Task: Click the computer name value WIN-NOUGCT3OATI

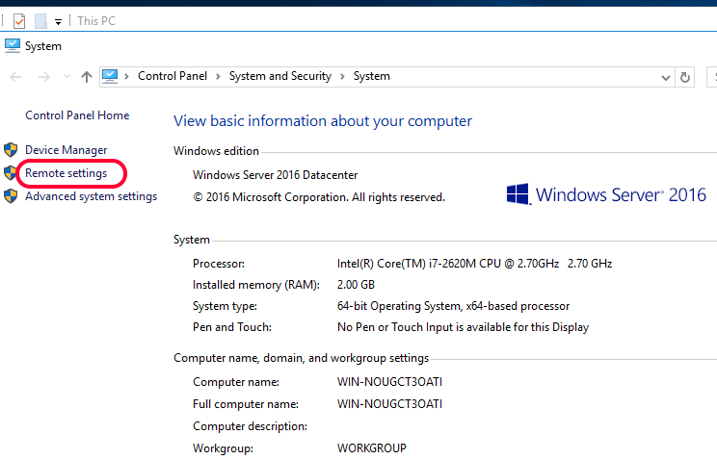Action: [x=389, y=381]
